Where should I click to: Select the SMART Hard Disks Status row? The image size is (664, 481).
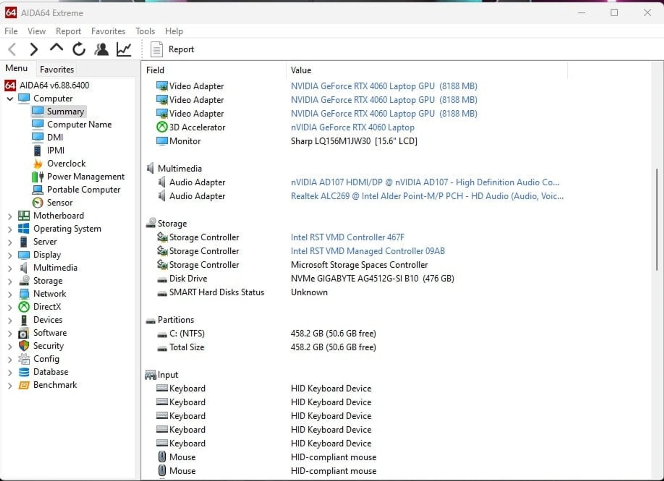click(x=242, y=292)
